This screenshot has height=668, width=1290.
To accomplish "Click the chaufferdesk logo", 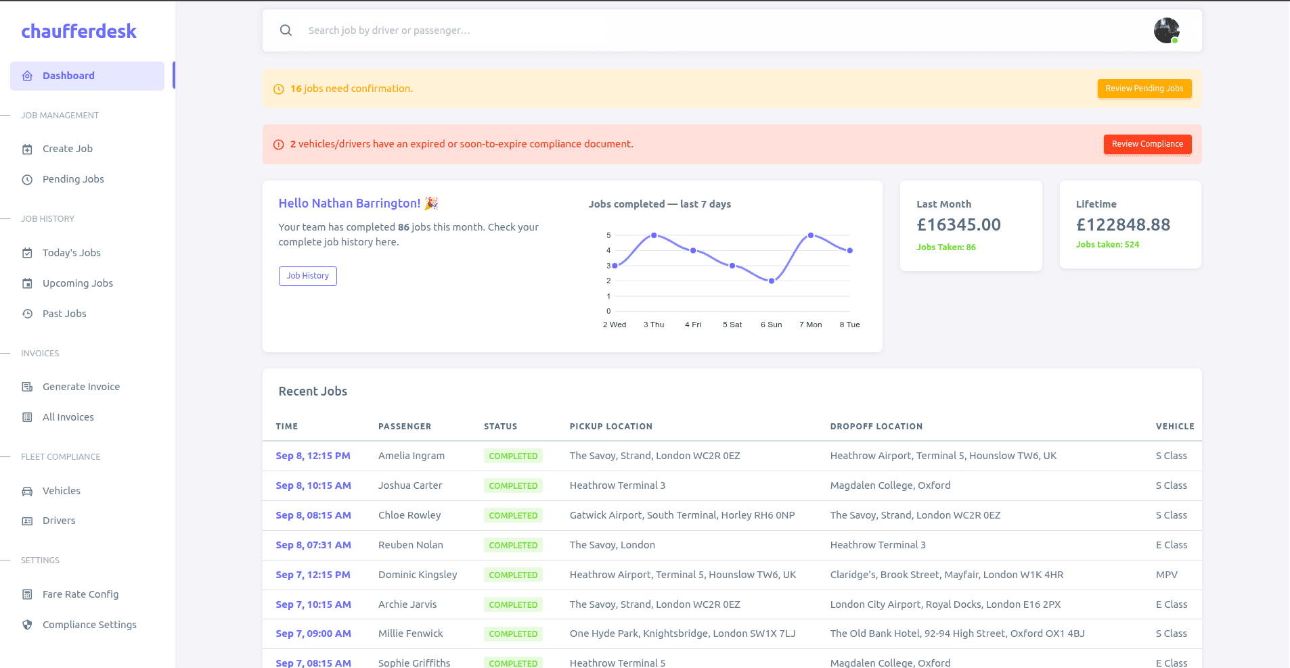I will coord(79,31).
